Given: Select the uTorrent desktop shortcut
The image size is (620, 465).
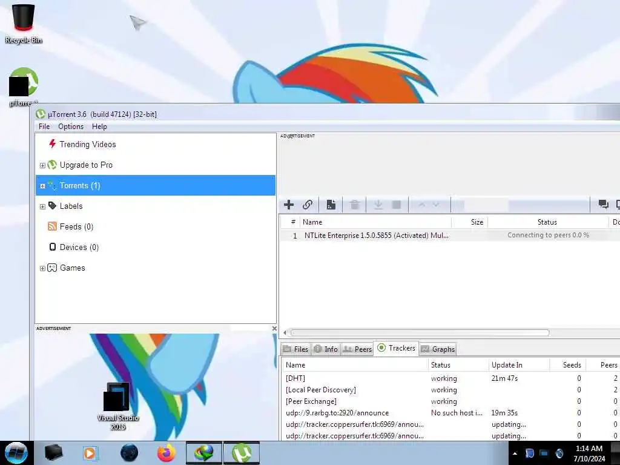Looking at the screenshot, I should pos(24,87).
